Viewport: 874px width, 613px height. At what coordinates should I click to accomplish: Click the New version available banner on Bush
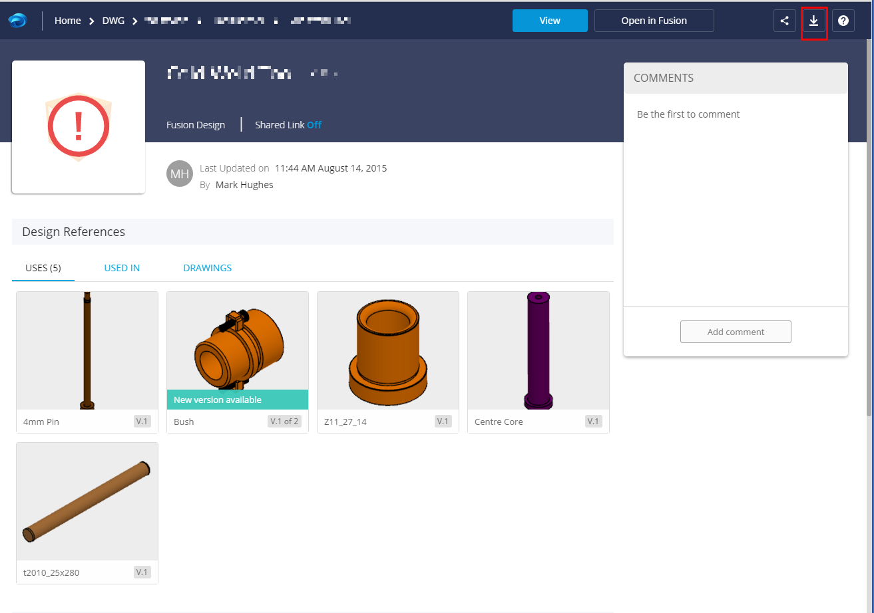tap(237, 399)
